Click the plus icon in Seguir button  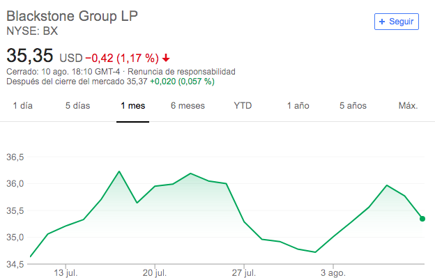click(382, 22)
